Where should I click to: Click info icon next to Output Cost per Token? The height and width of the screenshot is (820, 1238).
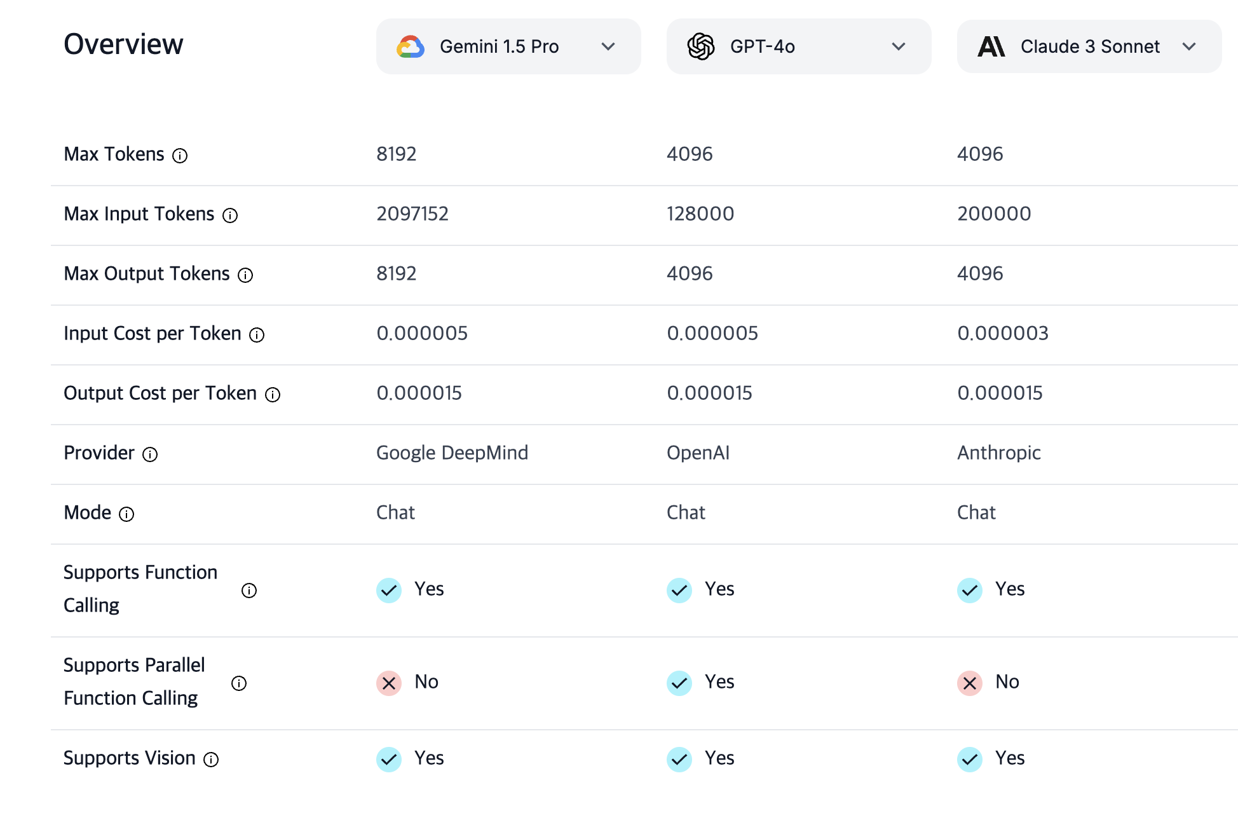tap(273, 395)
